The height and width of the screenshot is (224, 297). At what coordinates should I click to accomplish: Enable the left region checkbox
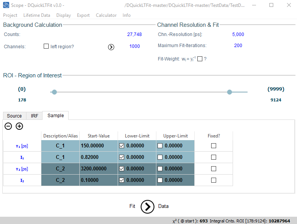[x=46, y=46]
